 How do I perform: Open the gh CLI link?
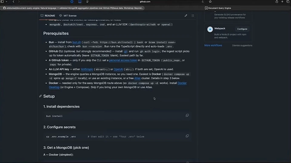[x=125, y=51]
